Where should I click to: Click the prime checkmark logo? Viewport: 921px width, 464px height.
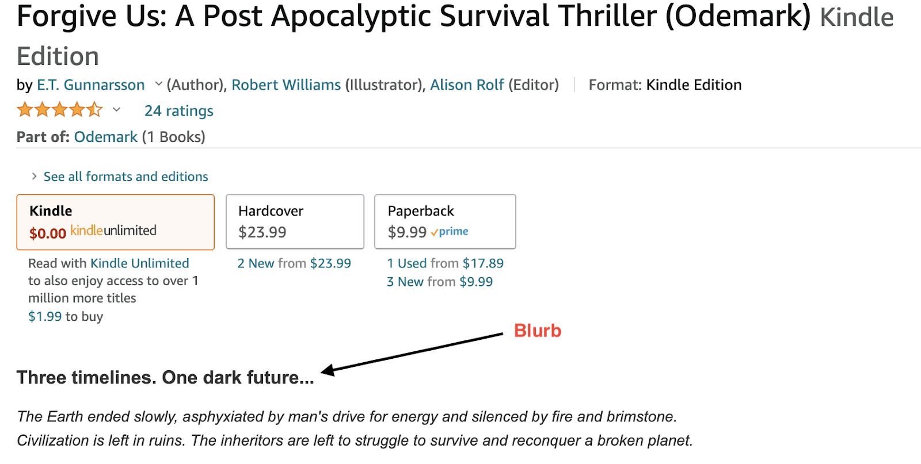point(449,232)
